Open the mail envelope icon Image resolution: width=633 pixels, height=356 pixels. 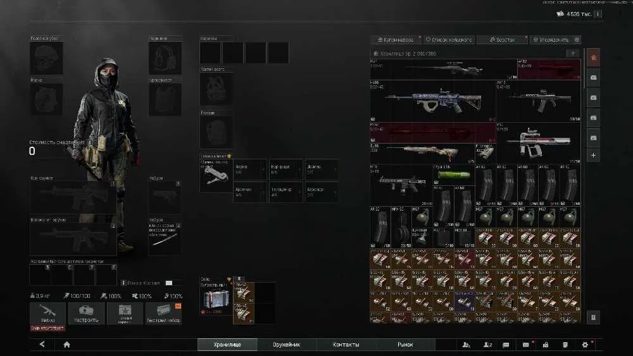click(525, 345)
